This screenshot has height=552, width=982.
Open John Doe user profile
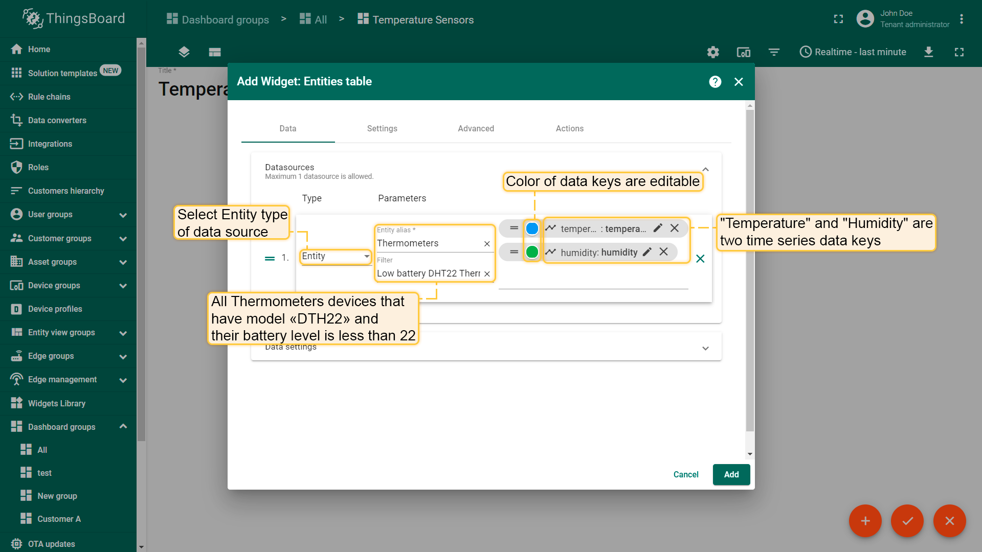pos(903,19)
